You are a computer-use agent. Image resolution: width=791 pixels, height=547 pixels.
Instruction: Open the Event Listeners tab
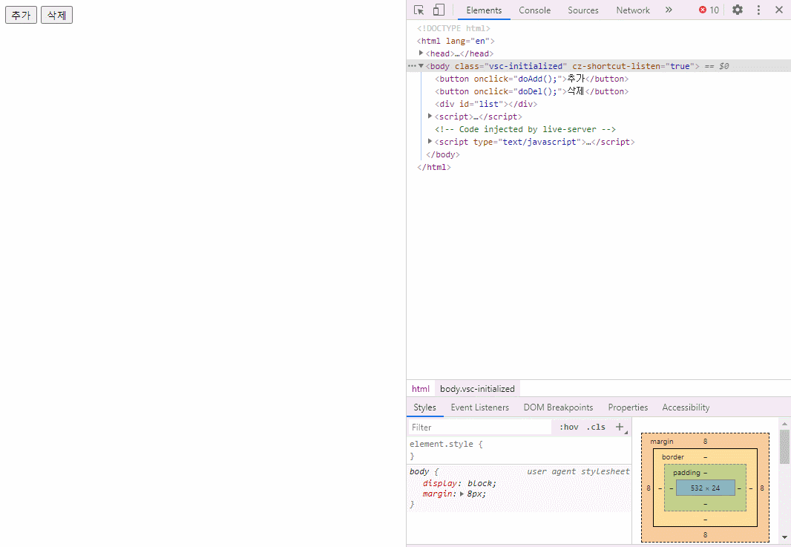point(480,407)
